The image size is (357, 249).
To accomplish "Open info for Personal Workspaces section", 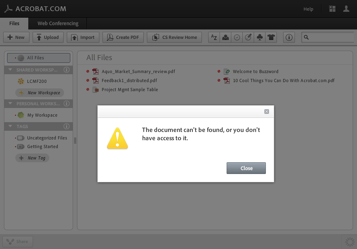I will [x=66, y=104].
